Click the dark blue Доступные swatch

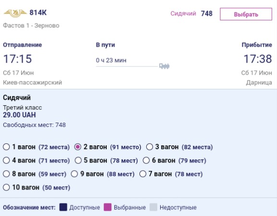point(63,207)
